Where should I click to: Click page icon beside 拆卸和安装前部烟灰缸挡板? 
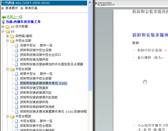(x=16, y=97)
